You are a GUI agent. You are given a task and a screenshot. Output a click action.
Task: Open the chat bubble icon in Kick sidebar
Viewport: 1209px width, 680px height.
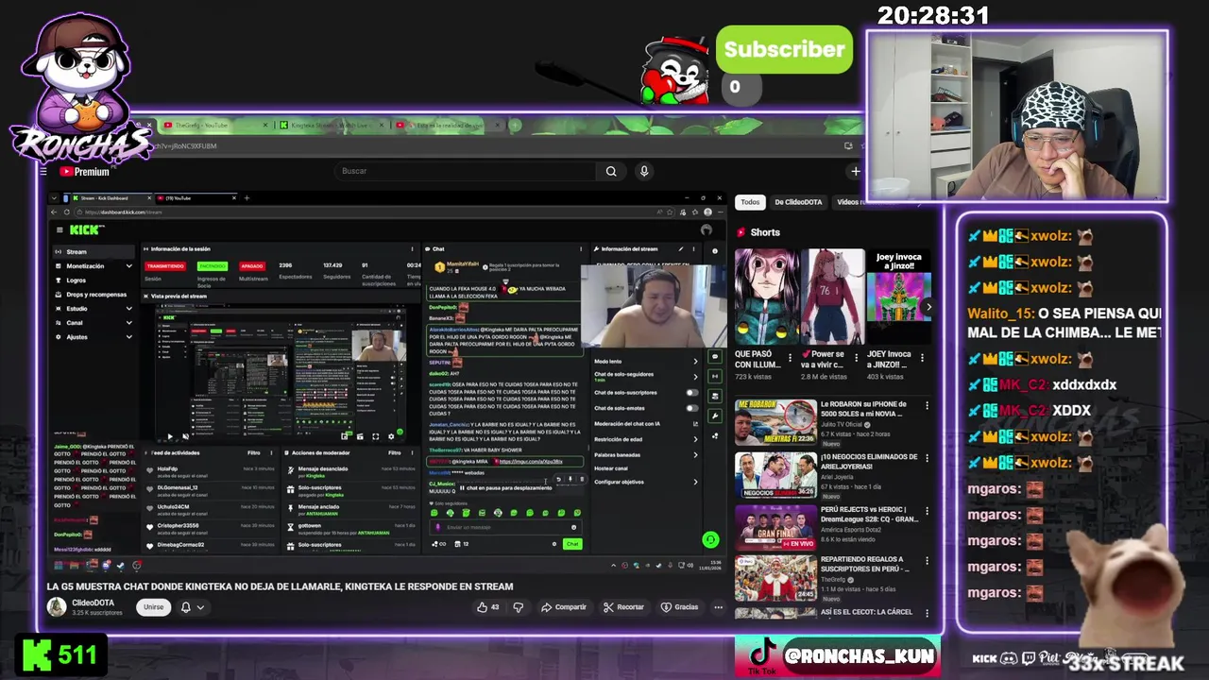715,357
